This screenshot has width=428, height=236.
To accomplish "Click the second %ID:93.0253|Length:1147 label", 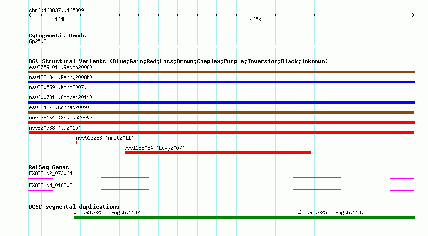I will (331, 212).
